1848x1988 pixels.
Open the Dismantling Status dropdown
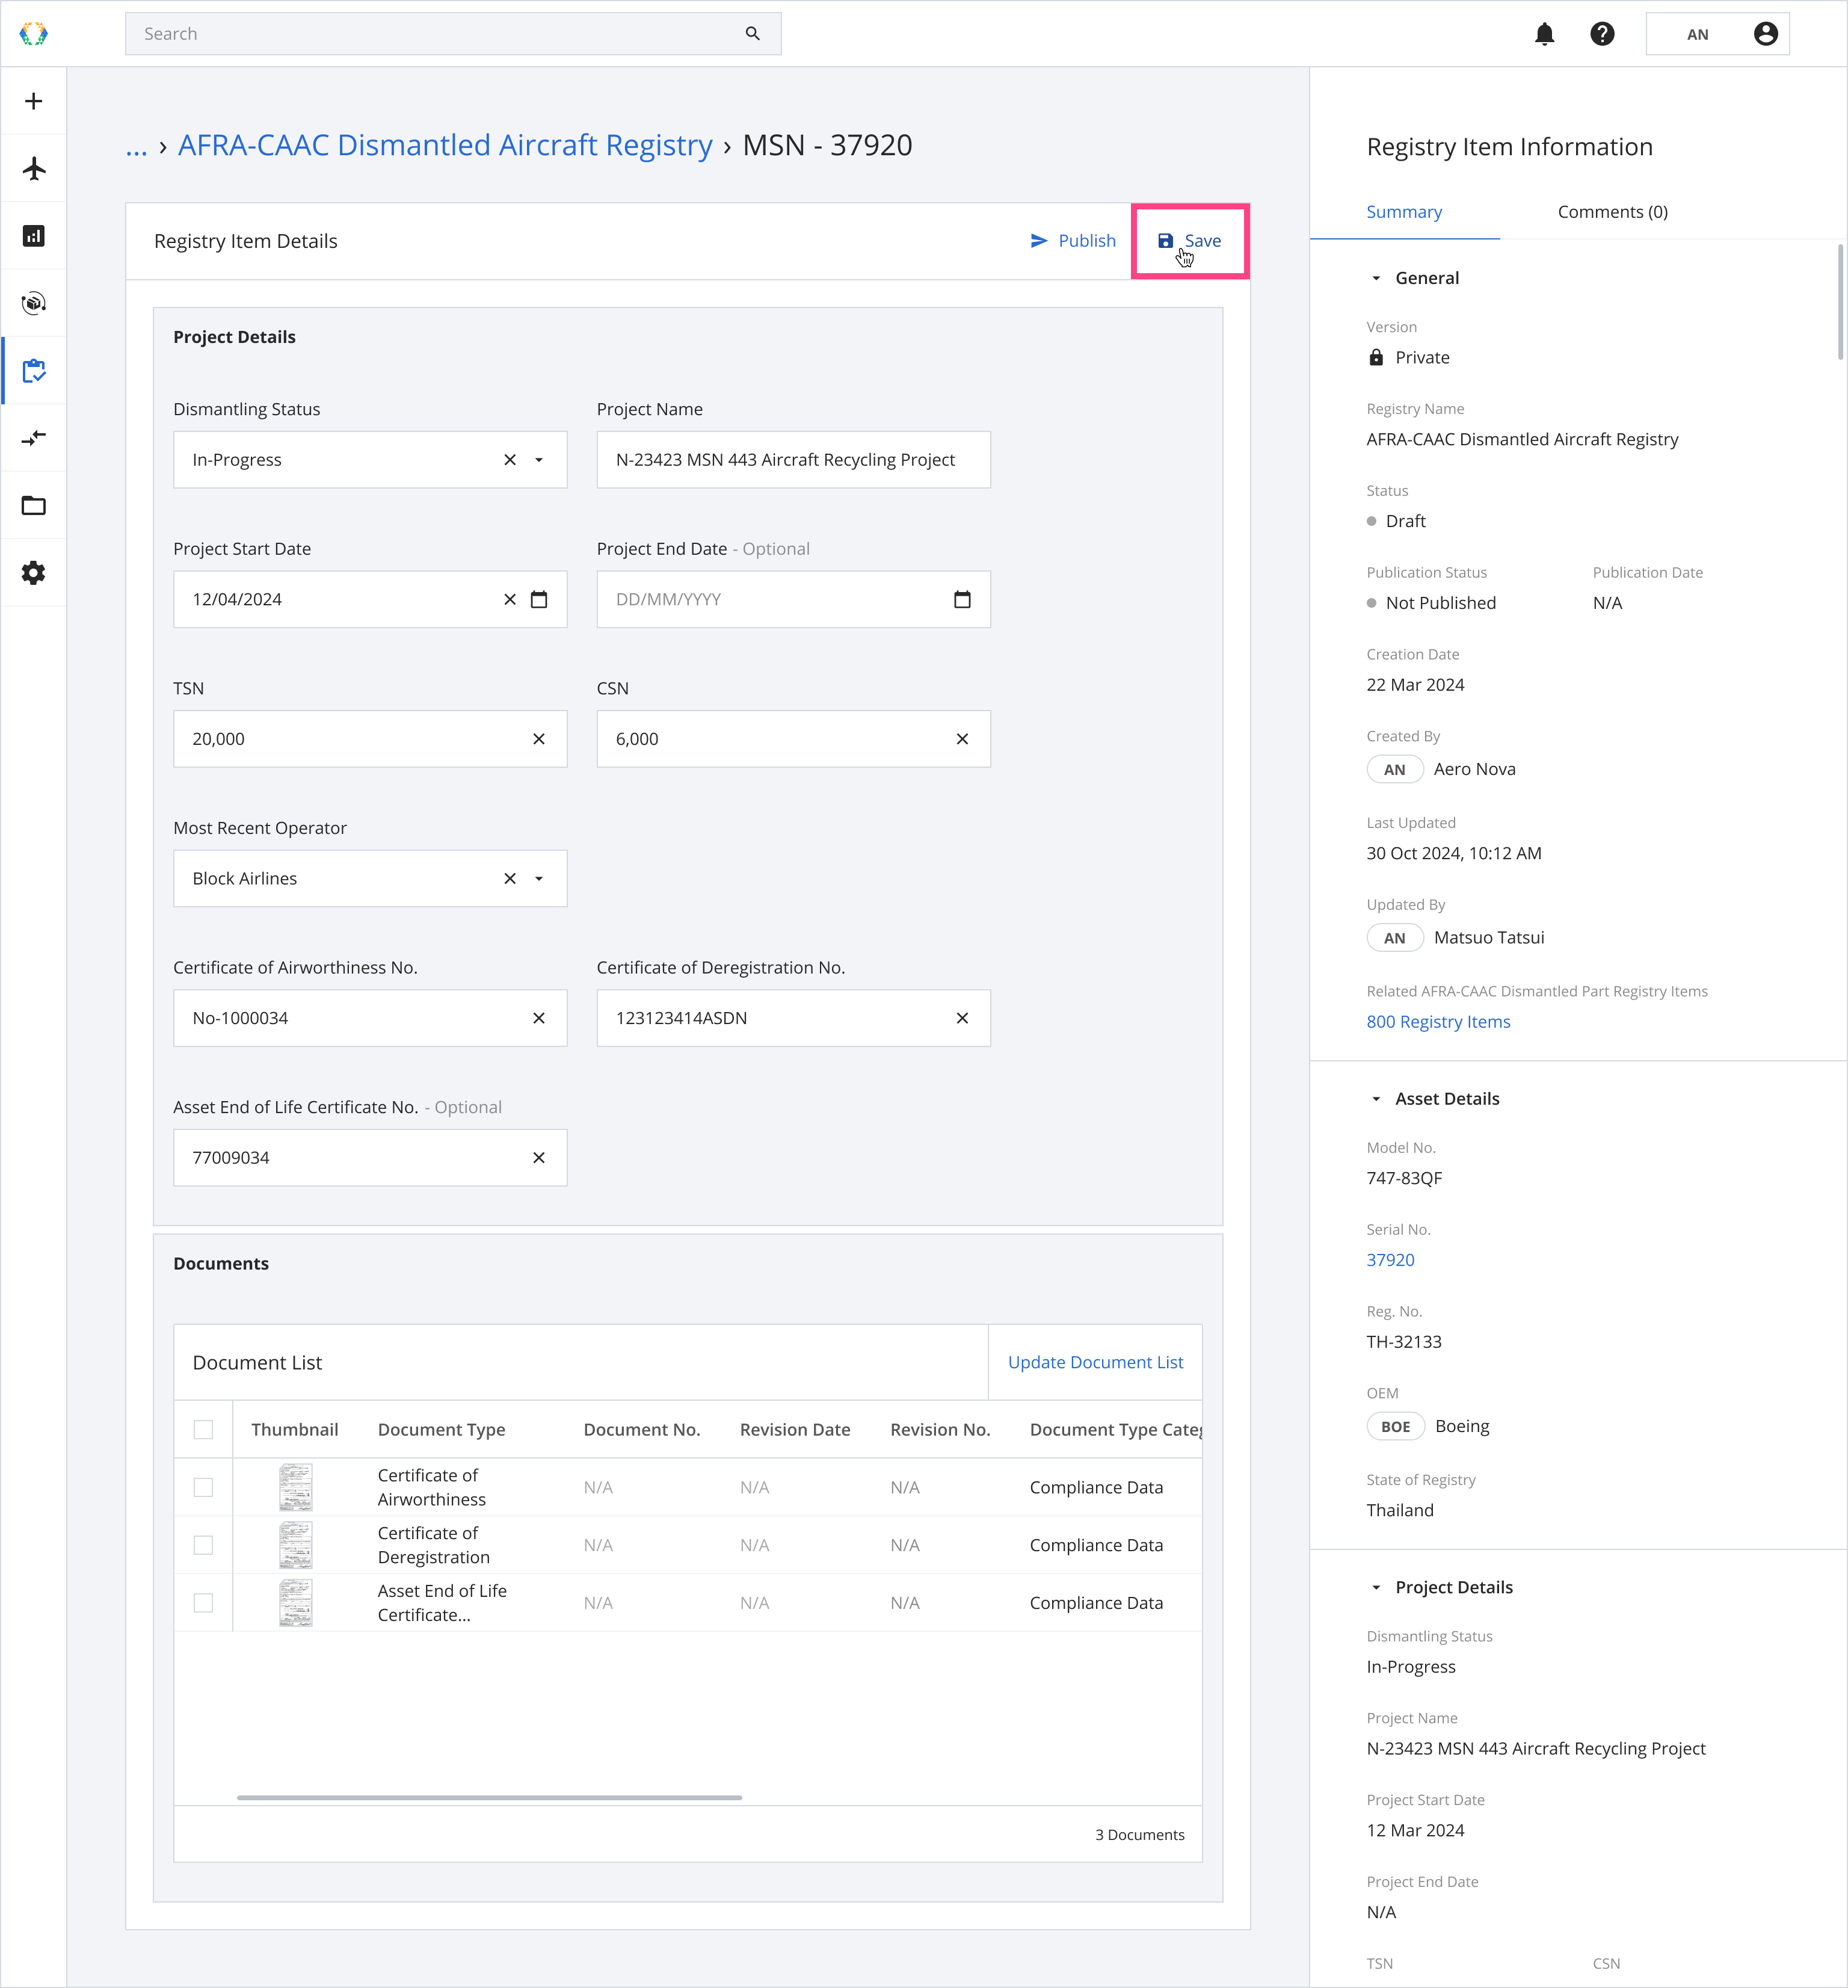(539, 460)
